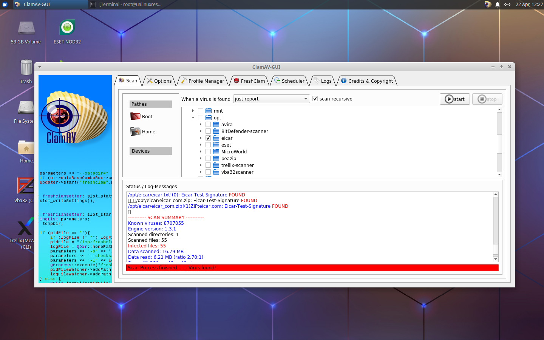
Task: Open the 'just report' virus action dropdown
Action: 271,99
